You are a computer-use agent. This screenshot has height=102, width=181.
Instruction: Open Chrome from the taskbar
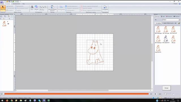pyautogui.click(x=12, y=100)
